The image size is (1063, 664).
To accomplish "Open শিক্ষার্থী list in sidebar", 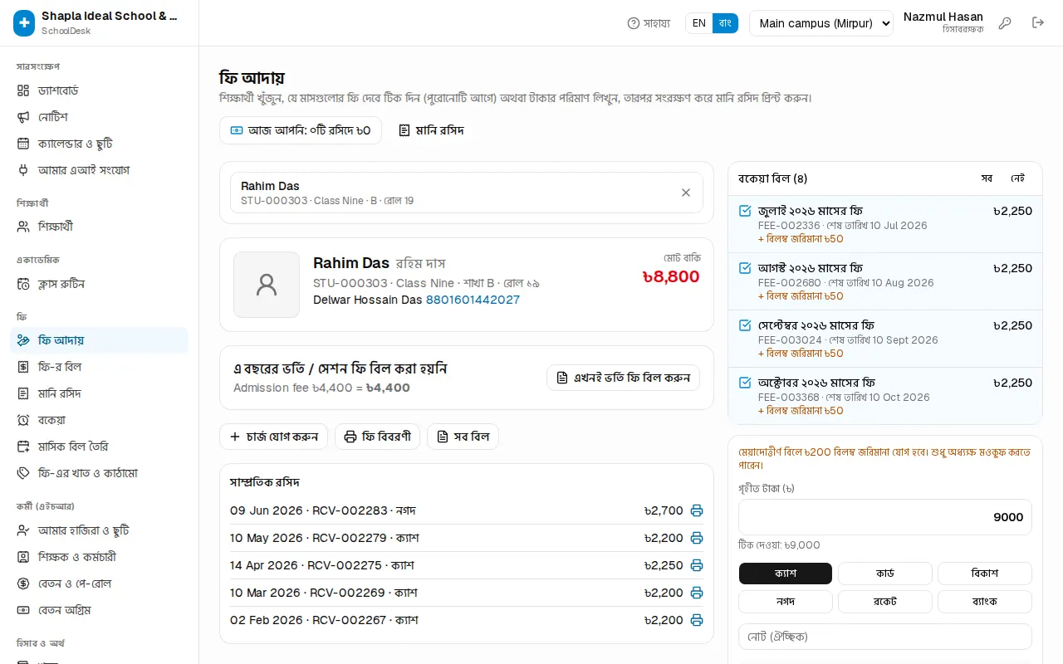I will coord(99,227).
